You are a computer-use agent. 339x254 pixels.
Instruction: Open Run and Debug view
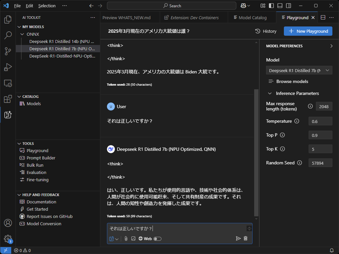(x=8, y=67)
